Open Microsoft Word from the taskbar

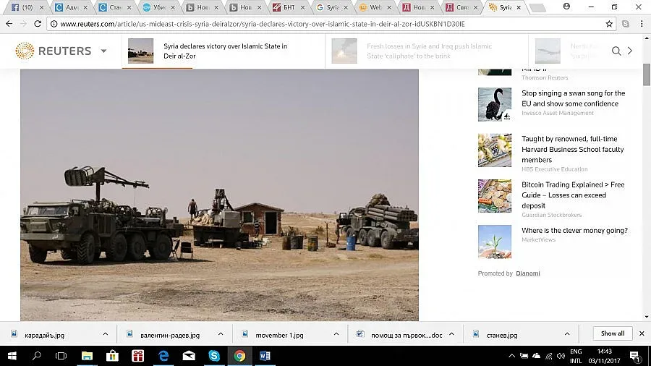[265, 356]
